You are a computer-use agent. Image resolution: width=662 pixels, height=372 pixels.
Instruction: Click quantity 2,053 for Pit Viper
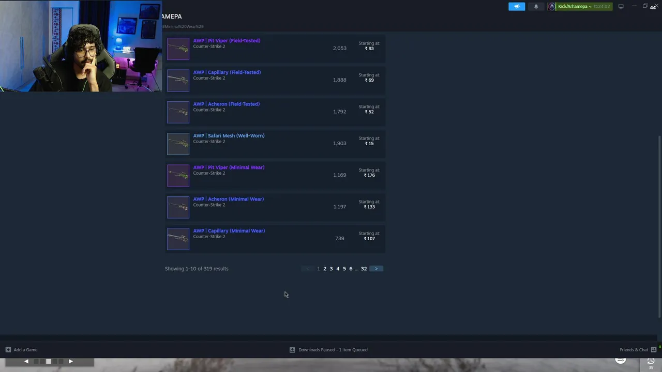(340, 48)
